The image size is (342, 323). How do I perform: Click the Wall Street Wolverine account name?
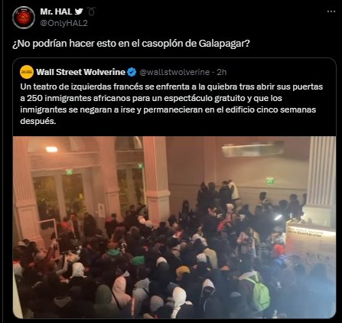tap(80, 72)
